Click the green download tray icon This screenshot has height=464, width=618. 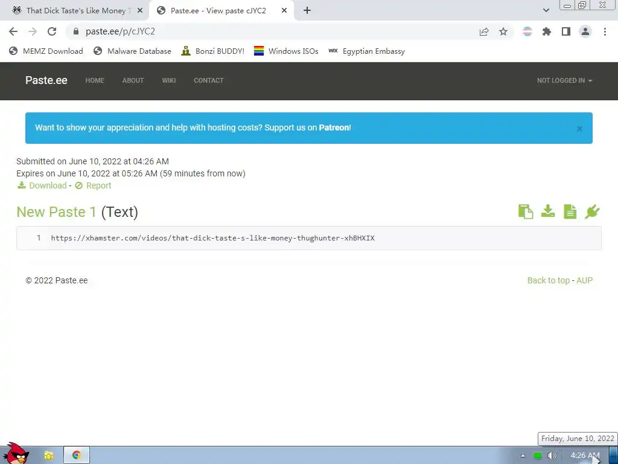tap(548, 211)
